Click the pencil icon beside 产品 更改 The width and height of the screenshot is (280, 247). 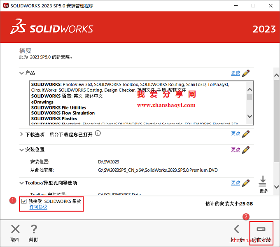pyautogui.click(x=246, y=73)
